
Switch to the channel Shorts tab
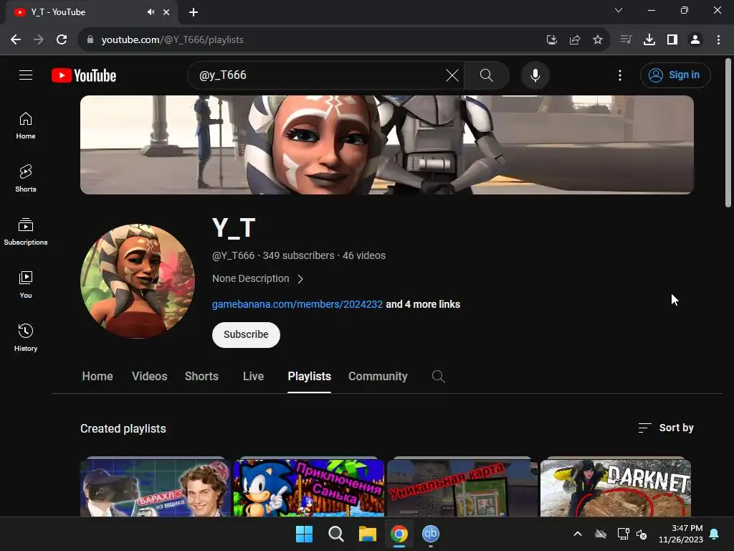pos(201,376)
